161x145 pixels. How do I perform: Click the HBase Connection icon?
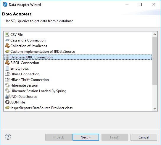pos(7,74)
